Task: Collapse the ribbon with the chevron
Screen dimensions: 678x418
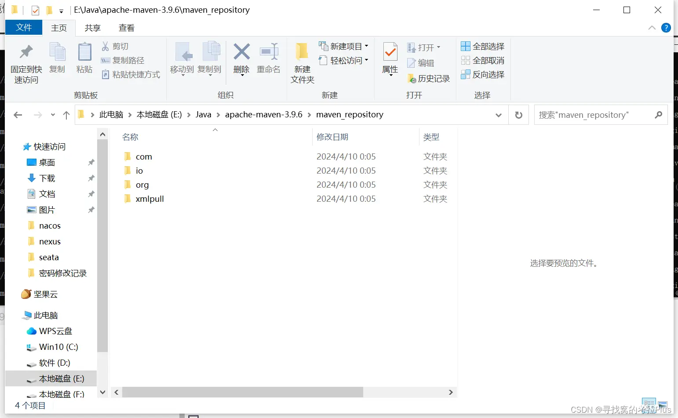Action: click(x=652, y=28)
